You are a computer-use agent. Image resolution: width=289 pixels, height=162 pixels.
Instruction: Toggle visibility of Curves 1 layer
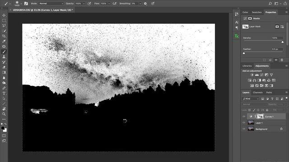(244, 117)
